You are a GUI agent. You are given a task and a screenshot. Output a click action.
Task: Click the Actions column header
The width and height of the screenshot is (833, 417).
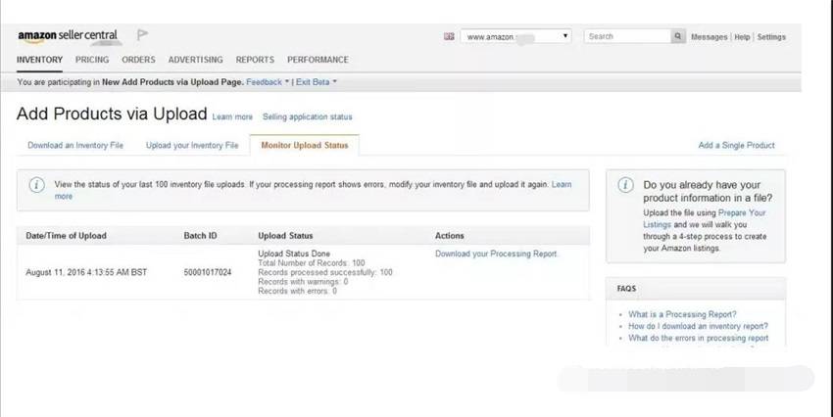pyautogui.click(x=450, y=235)
